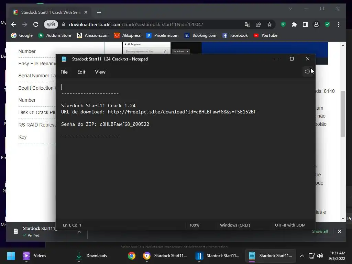Screen dimensions: 352x264
Task: Open the green P extension icon
Action: tap(283, 24)
